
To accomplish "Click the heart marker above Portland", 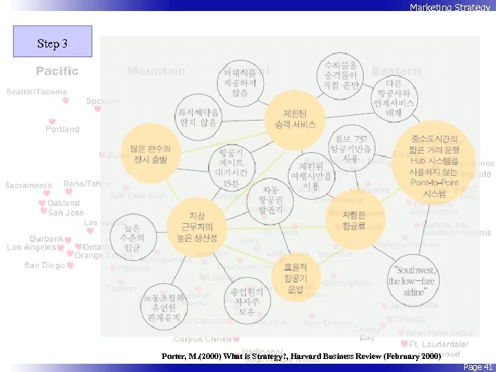I will coord(52,121).
